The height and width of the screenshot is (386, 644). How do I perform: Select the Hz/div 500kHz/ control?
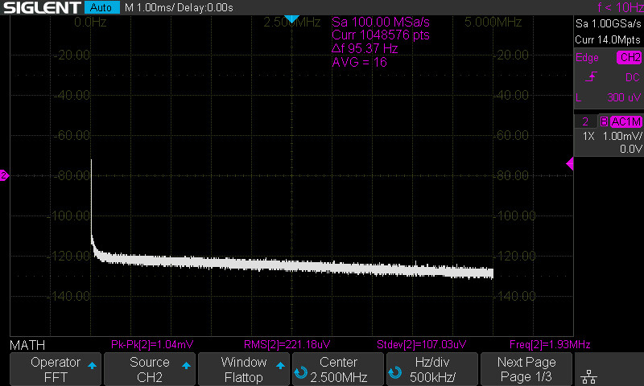point(431,369)
